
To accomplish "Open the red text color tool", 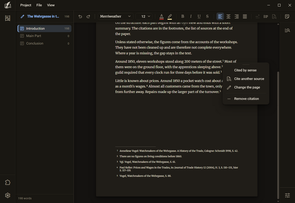I will (162, 17).
